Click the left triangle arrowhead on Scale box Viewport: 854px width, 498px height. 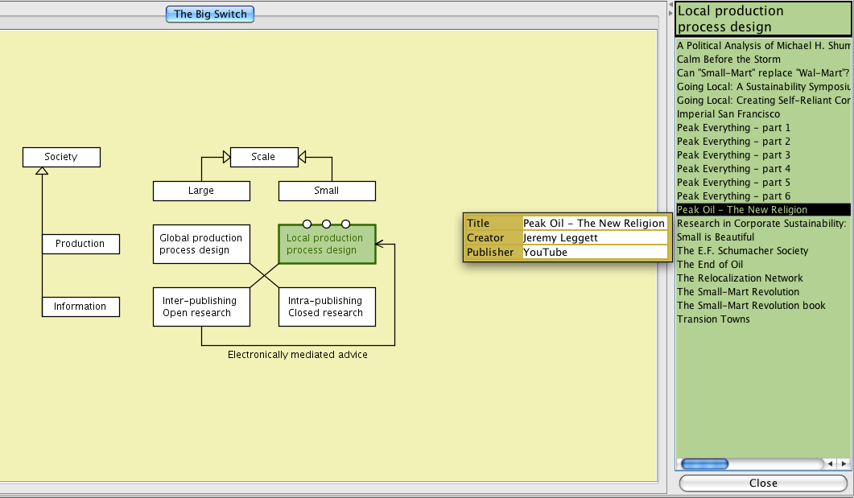226,158
